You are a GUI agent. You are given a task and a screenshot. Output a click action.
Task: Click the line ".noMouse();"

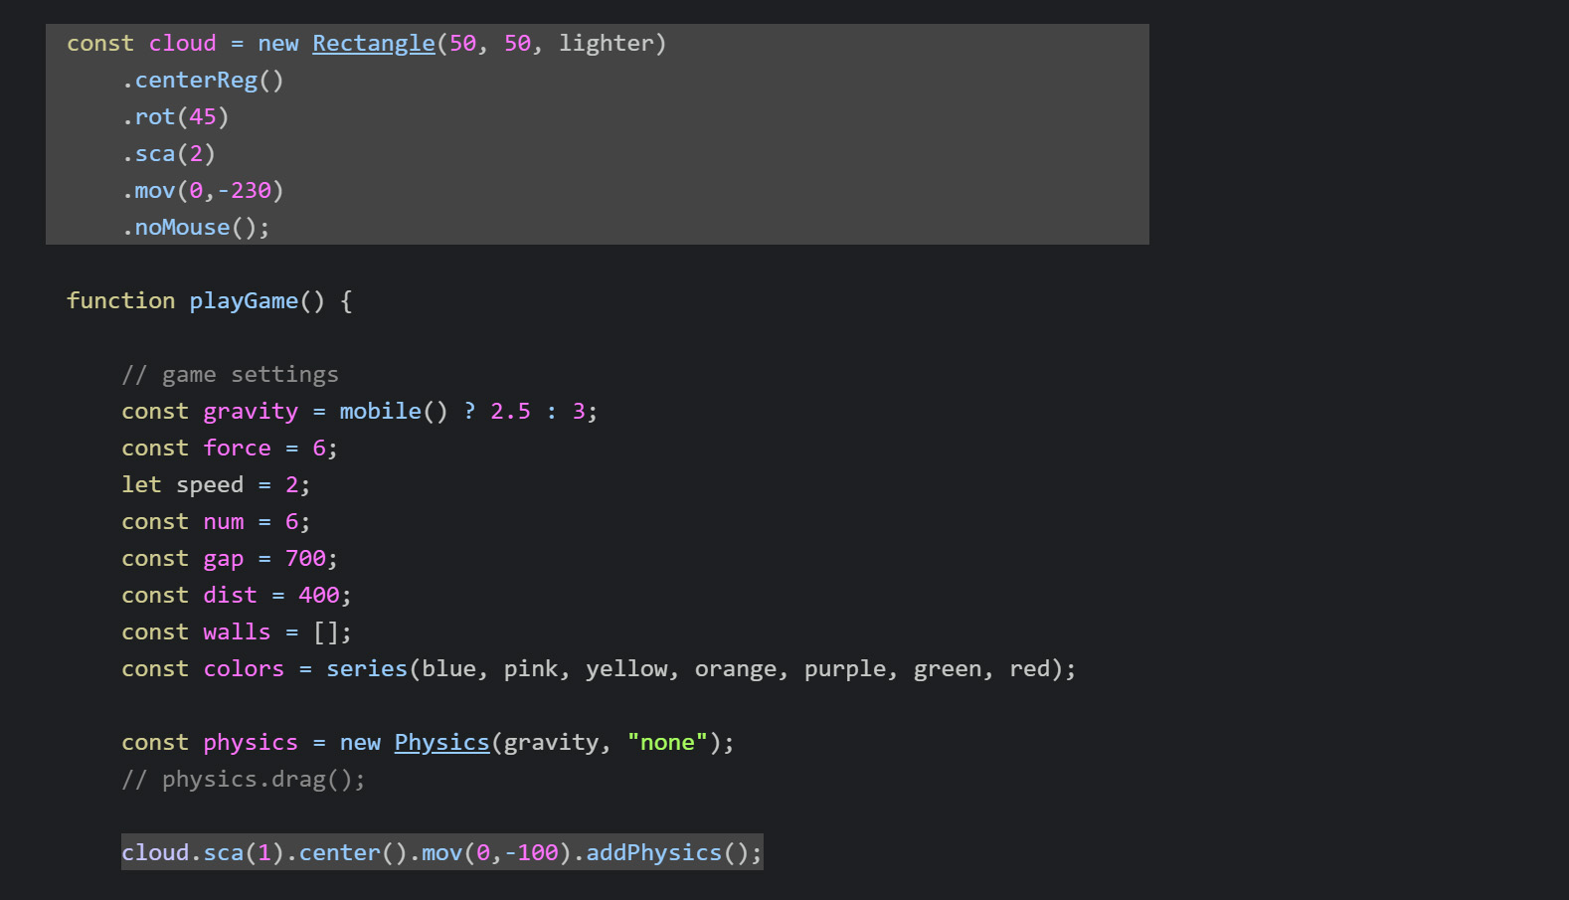(x=196, y=228)
